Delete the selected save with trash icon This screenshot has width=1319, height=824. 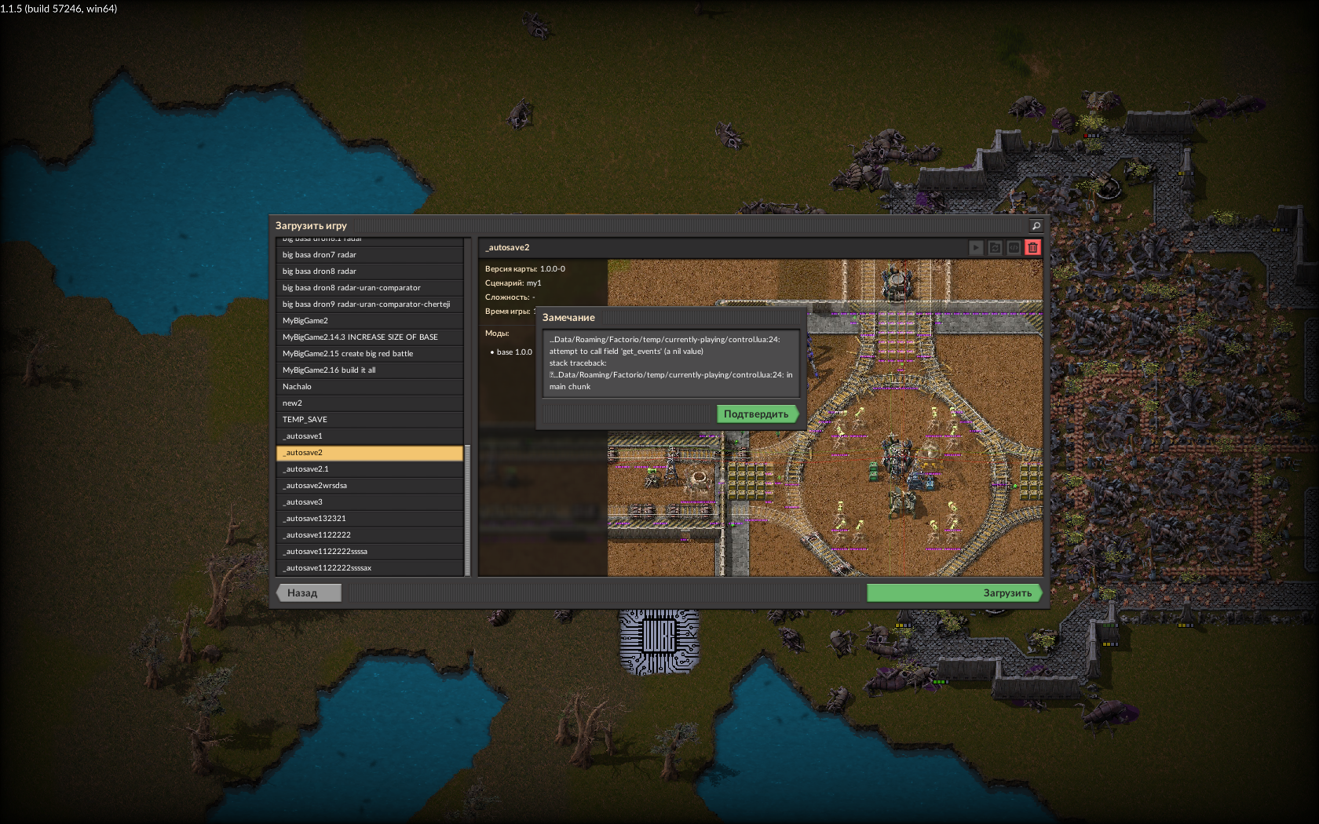1032,247
